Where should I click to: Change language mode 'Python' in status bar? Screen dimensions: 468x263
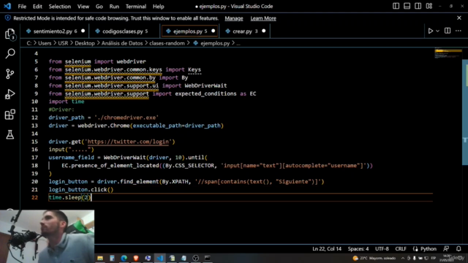point(429,248)
